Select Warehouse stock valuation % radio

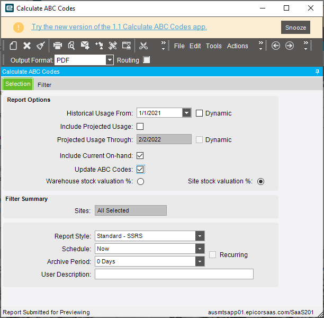click(140, 181)
